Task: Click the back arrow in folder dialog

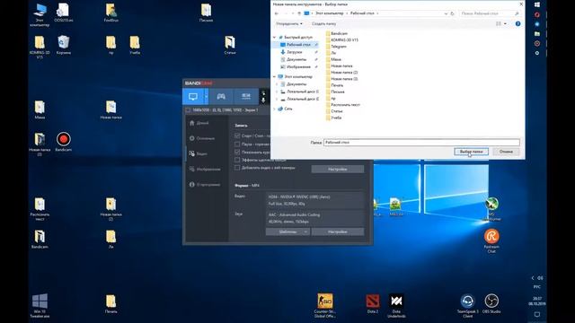Action: tap(277, 13)
